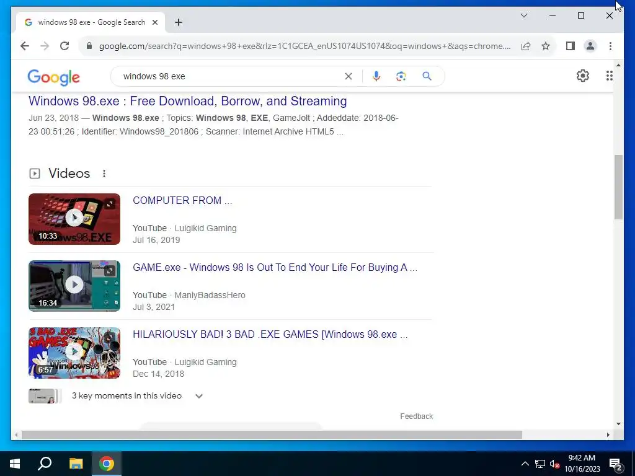
Task: Open Windows 98.exe Free Download result
Action: tap(187, 101)
